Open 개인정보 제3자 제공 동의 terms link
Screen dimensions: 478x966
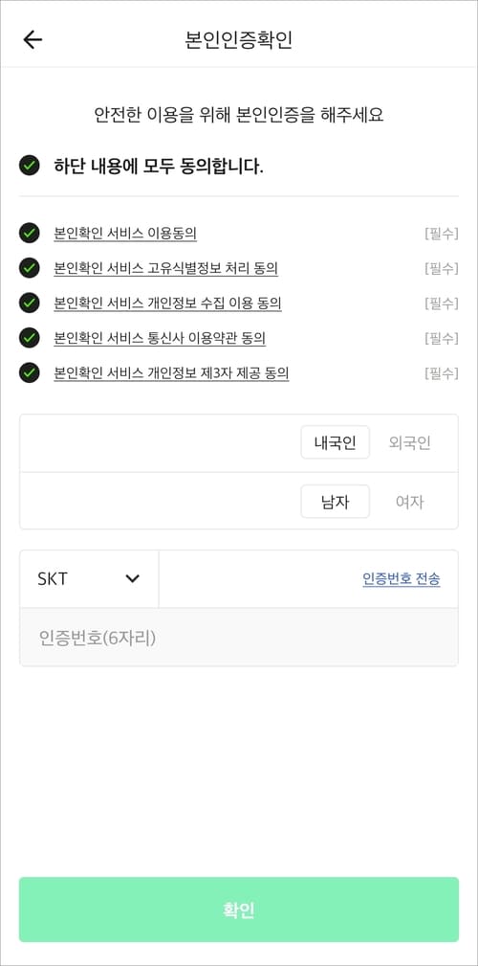(172, 372)
